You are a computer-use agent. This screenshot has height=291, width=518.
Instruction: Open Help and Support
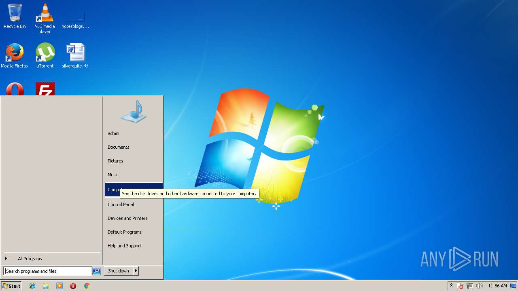[x=134, y=246]
